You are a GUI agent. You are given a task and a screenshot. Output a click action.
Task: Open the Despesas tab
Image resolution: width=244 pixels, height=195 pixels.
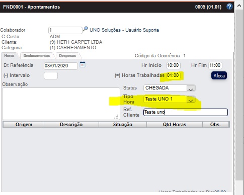tap(67, 56)
